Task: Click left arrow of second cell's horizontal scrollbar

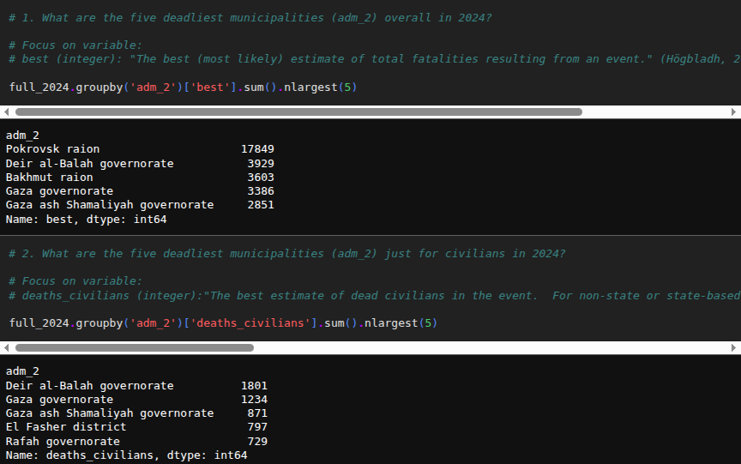Action: click(x=6, y=347)
